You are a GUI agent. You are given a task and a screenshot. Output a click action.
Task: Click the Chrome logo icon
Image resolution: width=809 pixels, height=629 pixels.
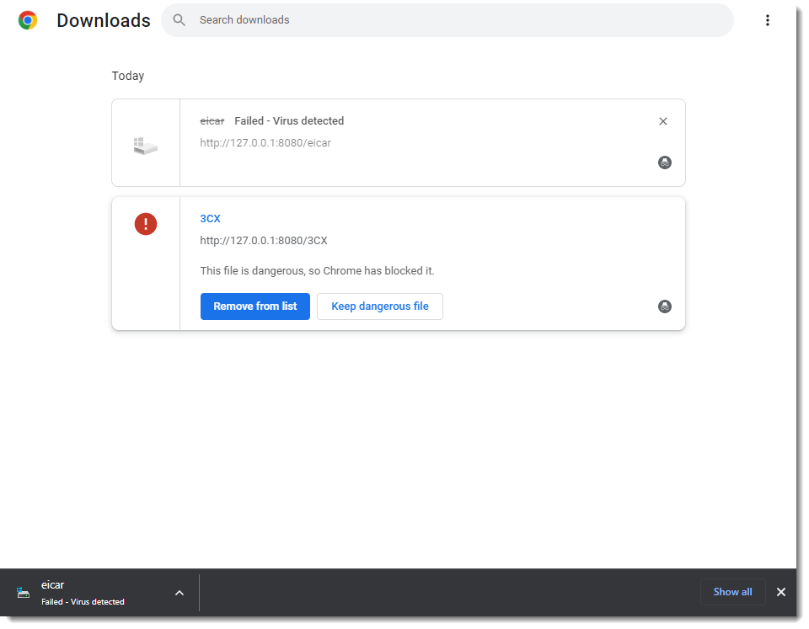point(28,20)
